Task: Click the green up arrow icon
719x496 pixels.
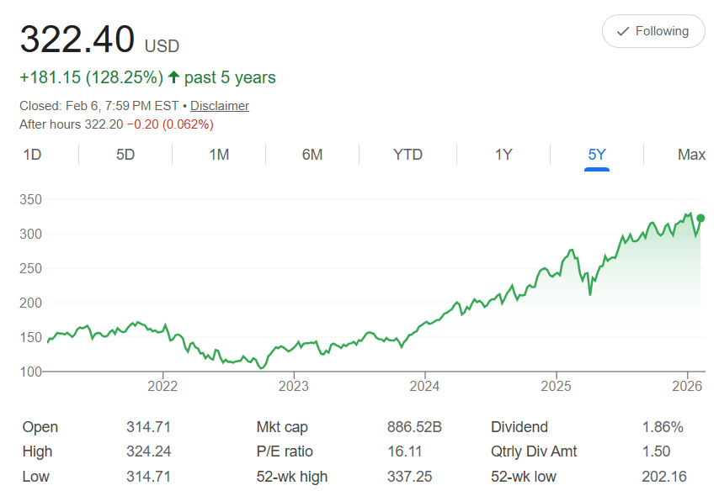Action: coord(173,77)
